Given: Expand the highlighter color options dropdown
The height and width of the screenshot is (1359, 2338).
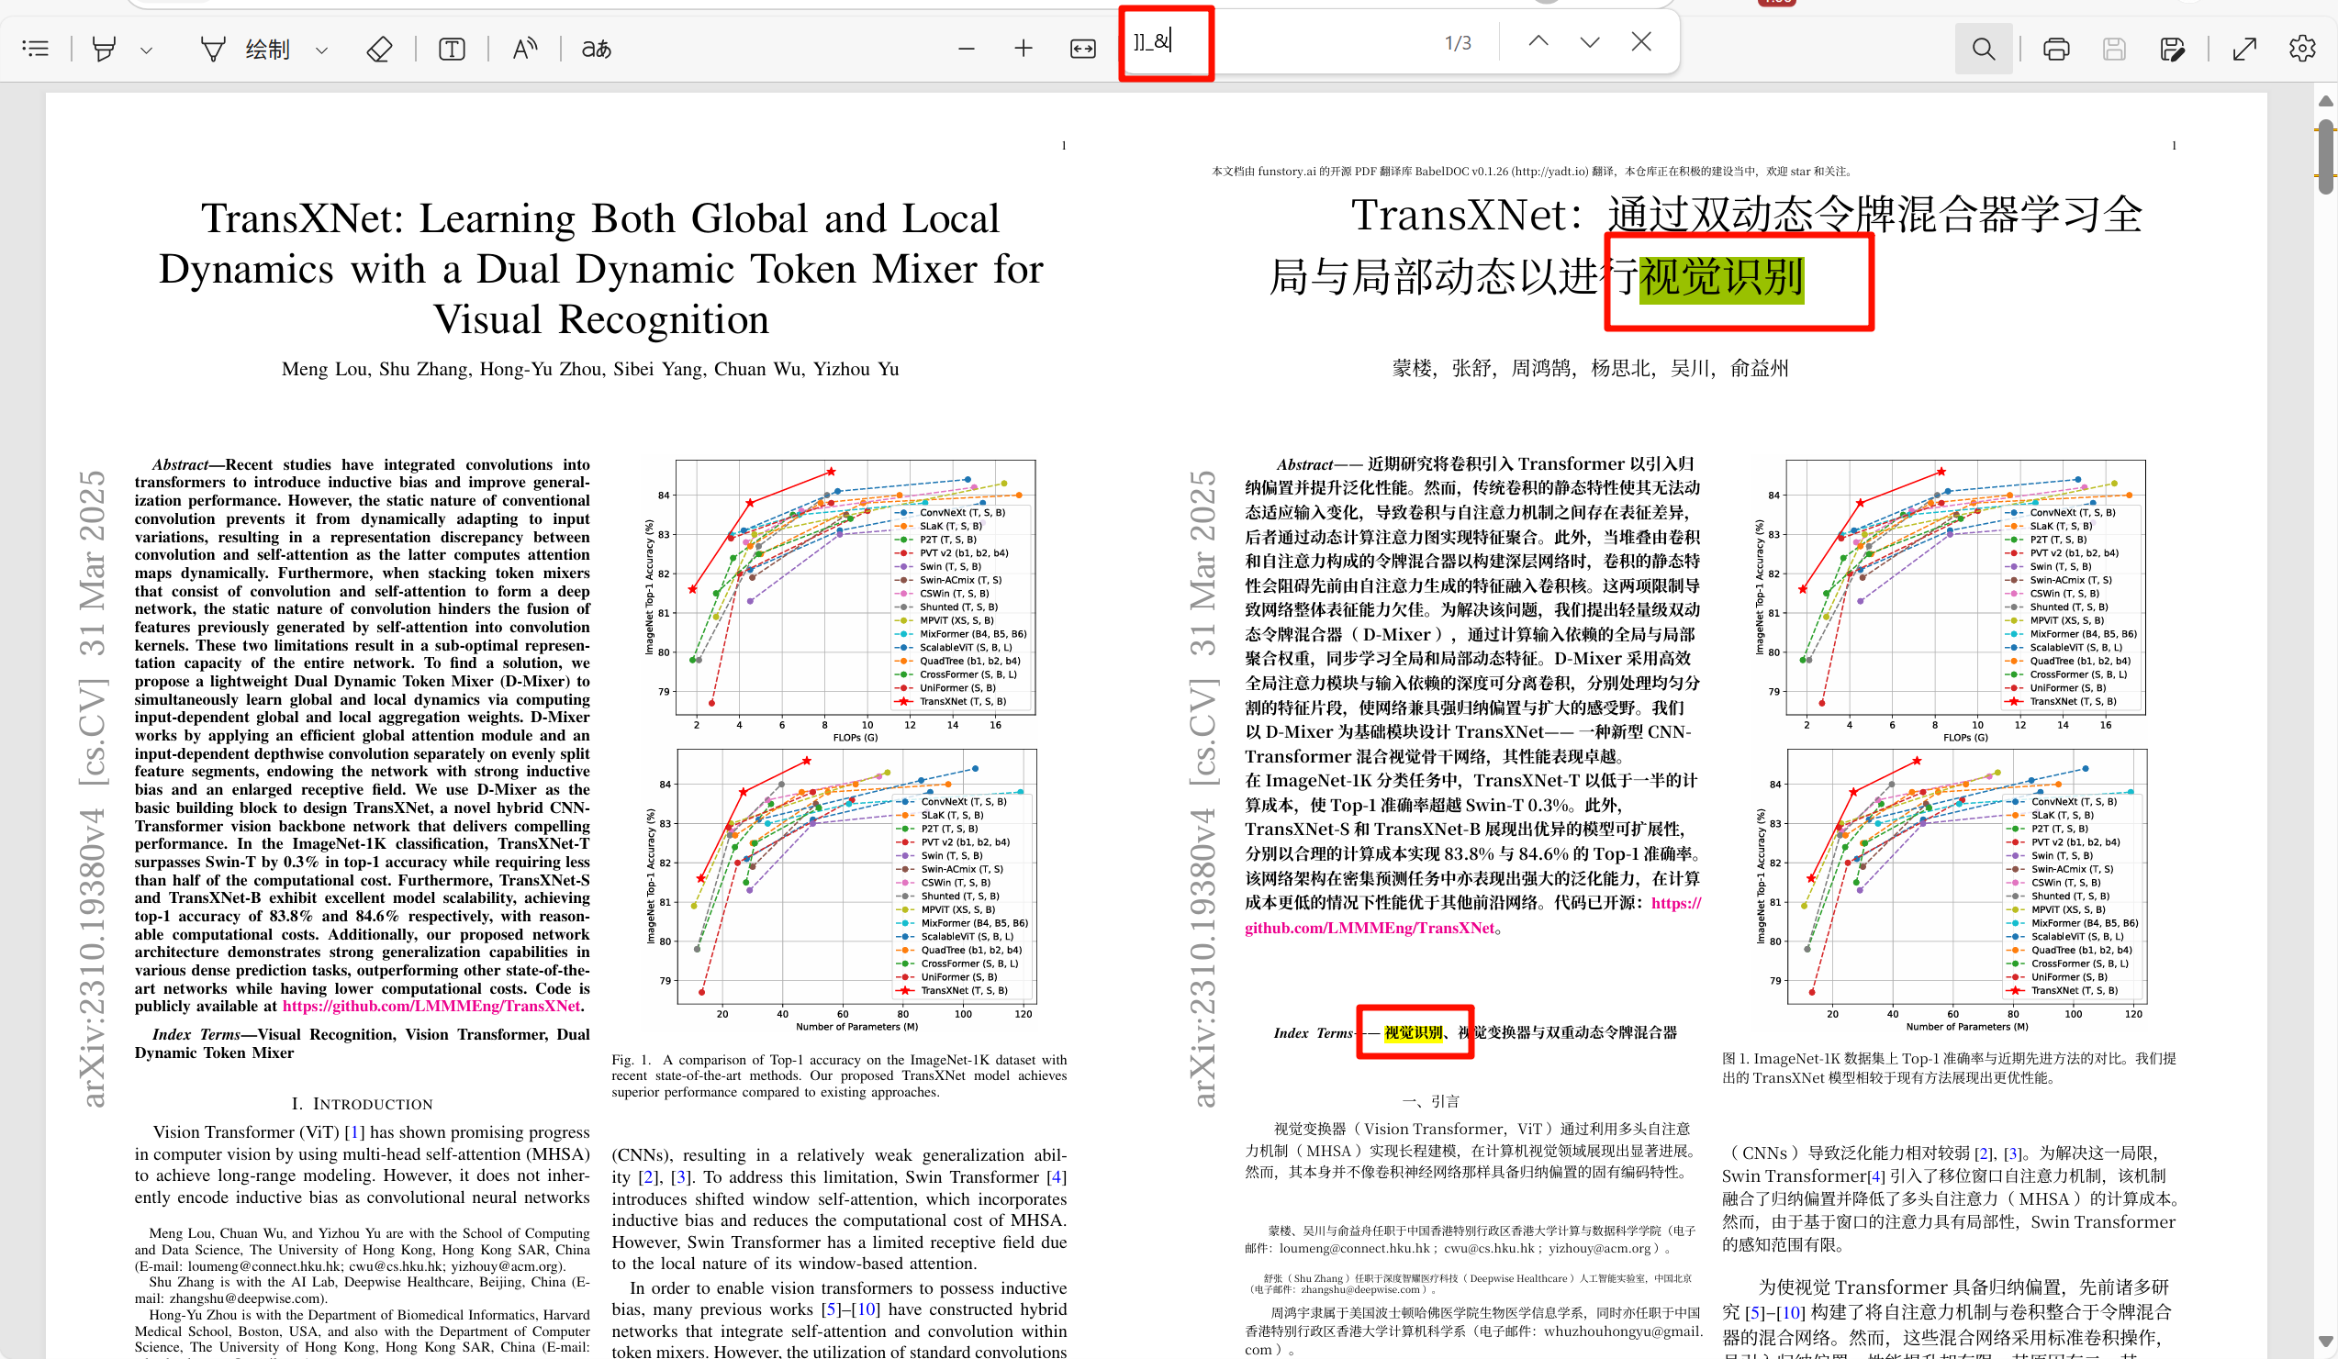Looking at the screenshot, I should pos(146,50).
